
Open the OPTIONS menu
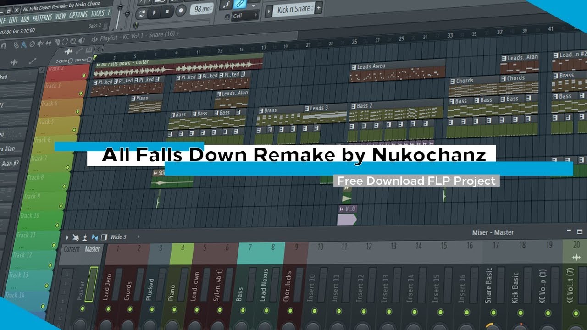click(x=78, y=15)
